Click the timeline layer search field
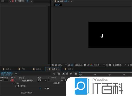This screenshot has height=96, width=132. point(34,74)
